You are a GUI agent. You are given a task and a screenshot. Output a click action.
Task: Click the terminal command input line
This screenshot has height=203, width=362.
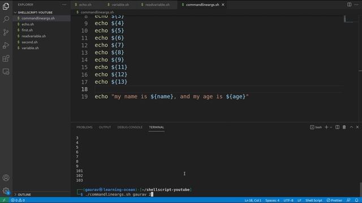(x=119, y=195)
